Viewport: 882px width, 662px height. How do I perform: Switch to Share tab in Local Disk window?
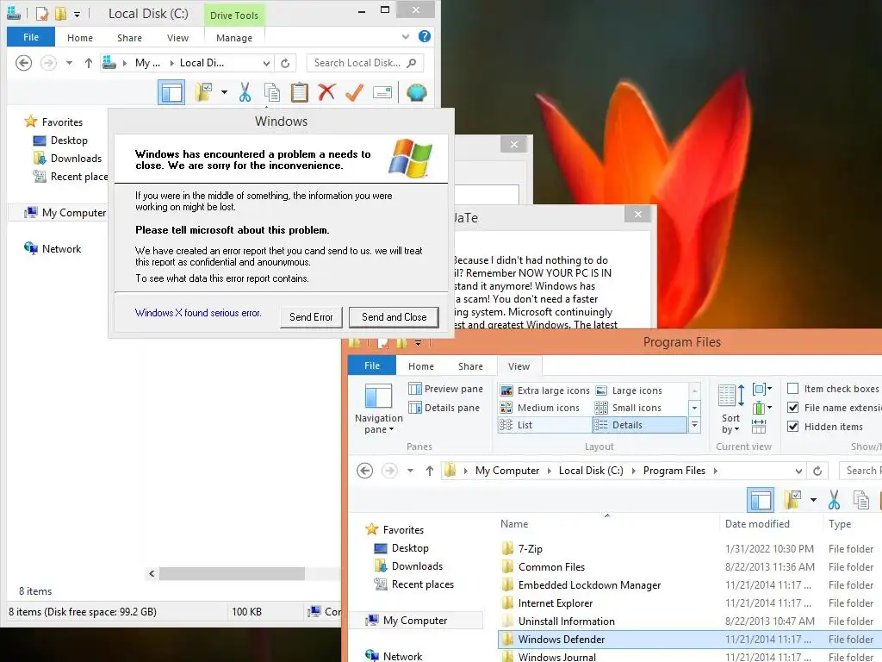(x=129, y=38)
